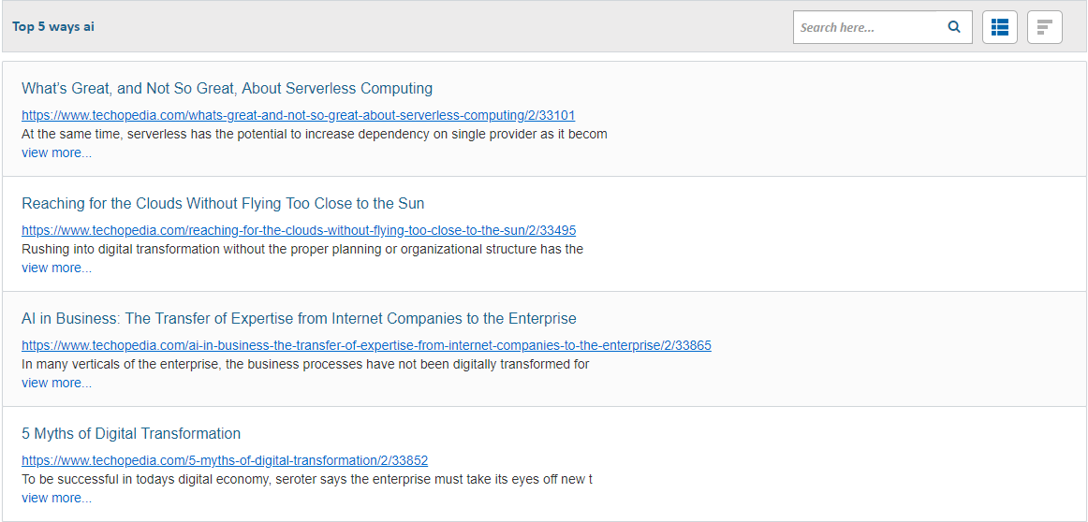Visit the reaching-for-the-clouds techopedia URL
The image size is (1088, 522).
point(299,230)
